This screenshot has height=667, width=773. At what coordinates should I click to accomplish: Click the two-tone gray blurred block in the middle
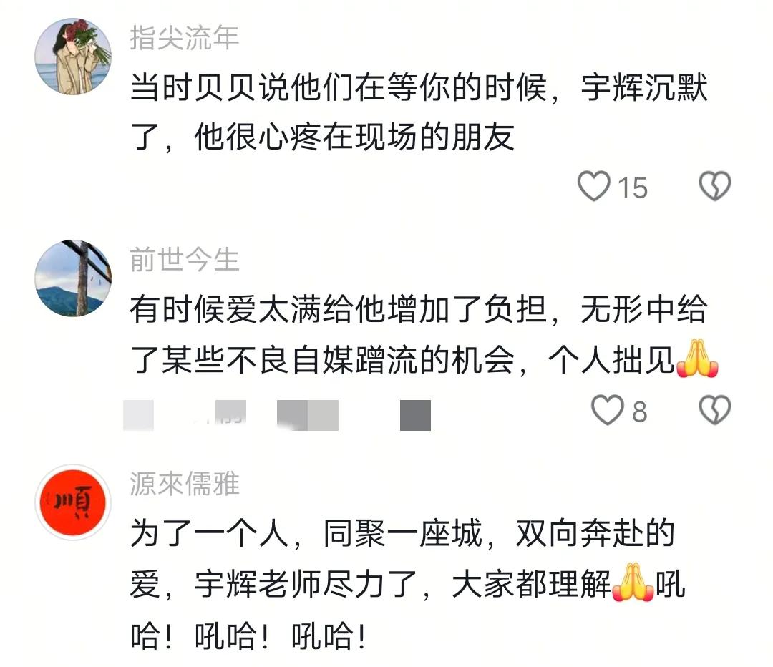[308, 415]
